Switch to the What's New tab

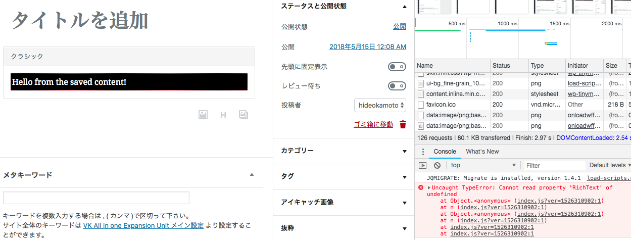point(482,152)
